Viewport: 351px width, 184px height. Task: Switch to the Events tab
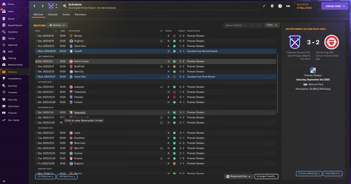[66, 14]
